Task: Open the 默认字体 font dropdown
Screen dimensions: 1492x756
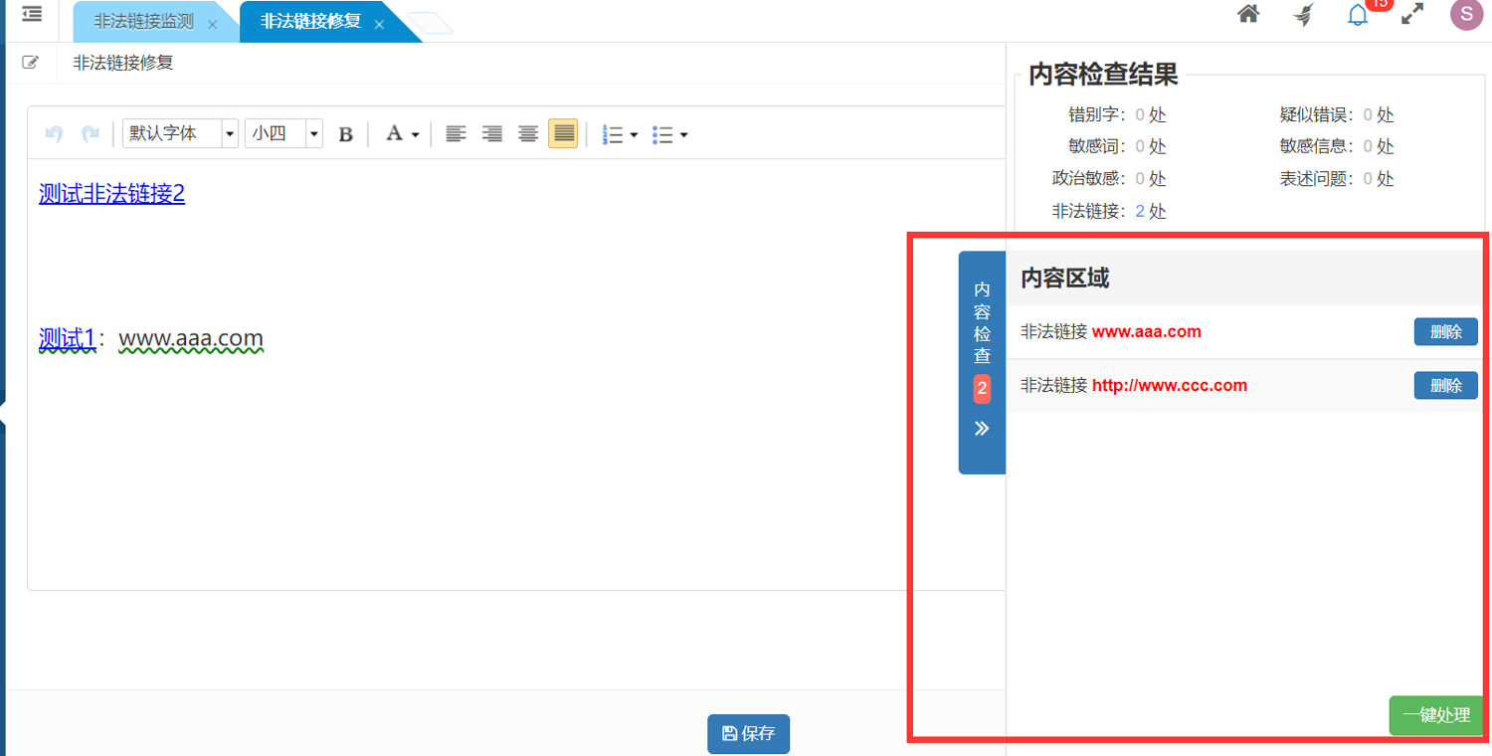Action: (x=180, y=133)
